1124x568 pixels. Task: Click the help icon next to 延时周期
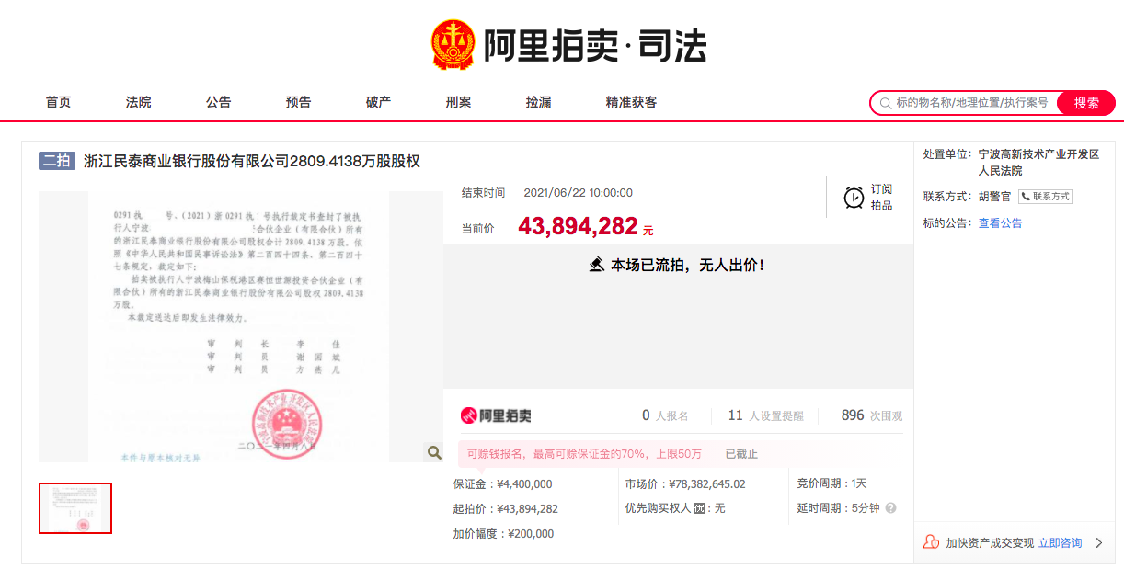(x=890, y=508)
